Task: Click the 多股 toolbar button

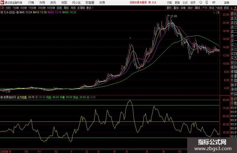Action: (183, 8)
